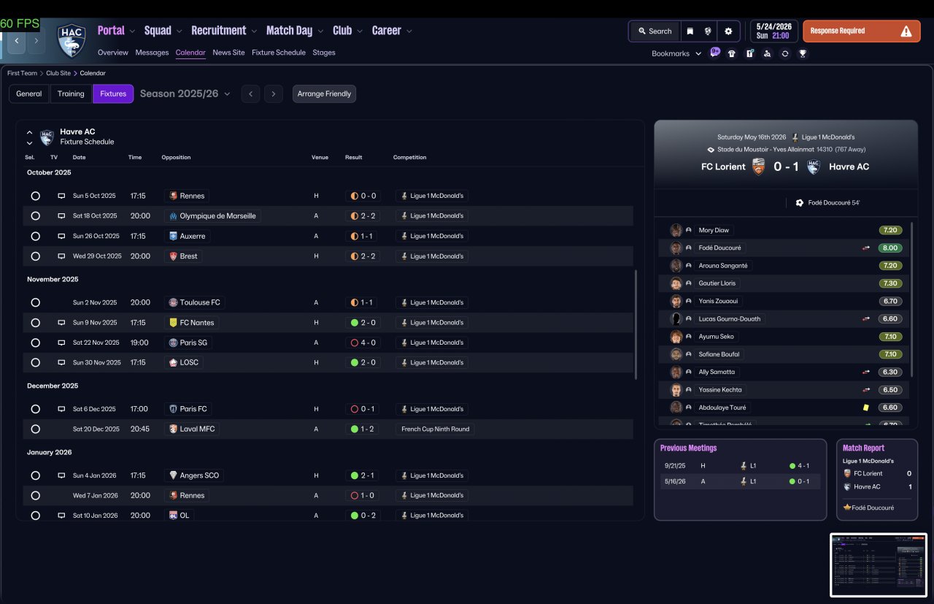Switch to the General tab

29,93
